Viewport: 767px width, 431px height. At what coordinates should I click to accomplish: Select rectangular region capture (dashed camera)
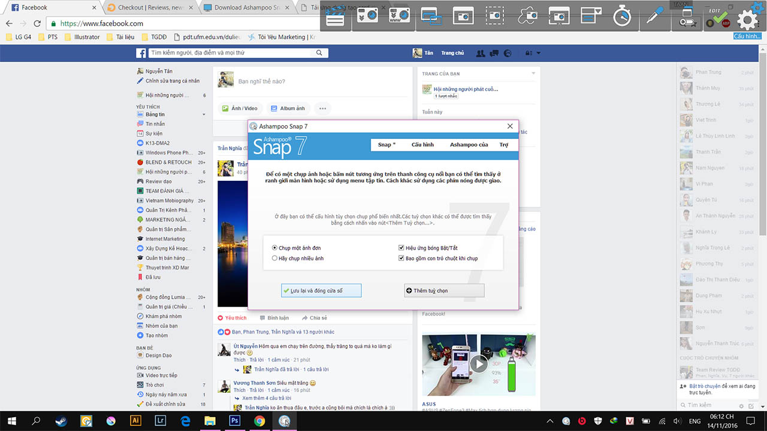tap(495, 16)
